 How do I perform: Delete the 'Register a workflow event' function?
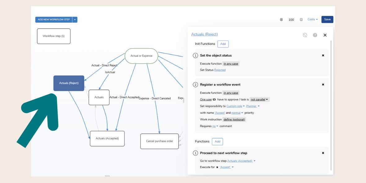click(323, 85)
